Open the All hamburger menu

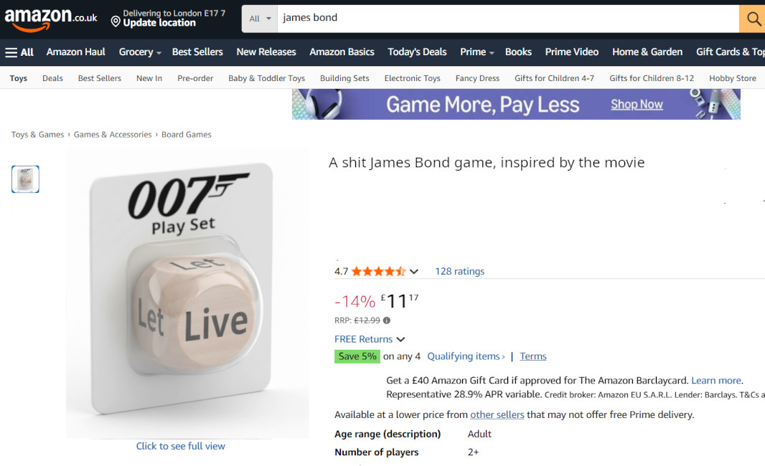[19, 52]
